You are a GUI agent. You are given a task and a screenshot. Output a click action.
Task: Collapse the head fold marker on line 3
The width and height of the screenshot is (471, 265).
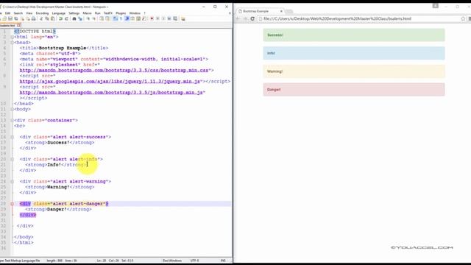[13, 43]
